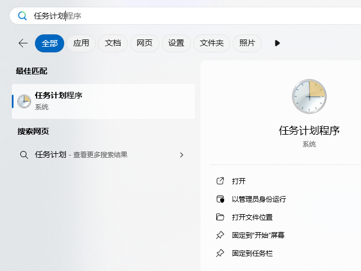The height and width of the screenshot is (271, 361).
Task: Filter results by 设置
Action: (176, 43)
